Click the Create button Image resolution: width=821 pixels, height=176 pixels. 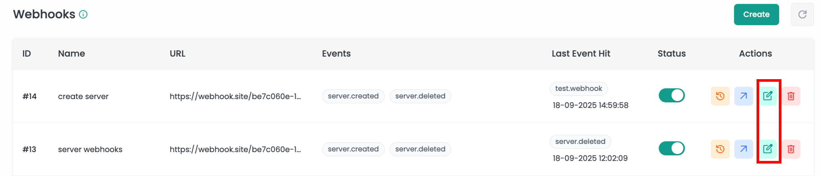click(x=756, y=14)
